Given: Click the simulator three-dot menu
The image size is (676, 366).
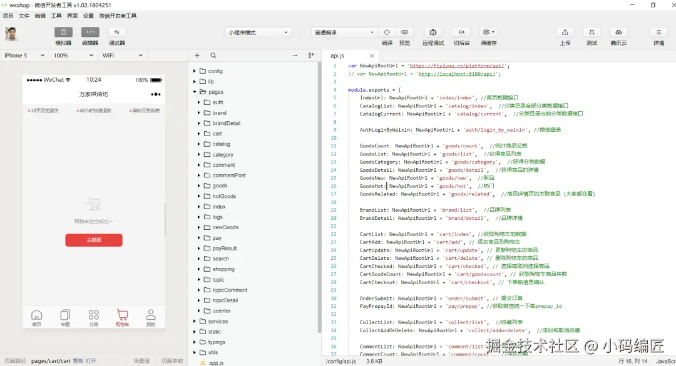Looking at the screenshot, I should pyautogui.click(x=156, y=94).
